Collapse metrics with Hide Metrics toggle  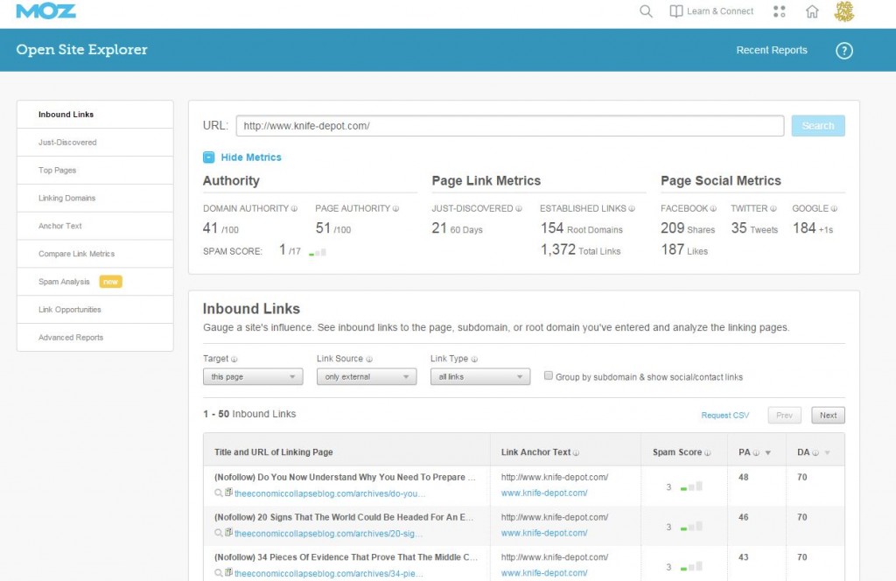(208, 157)
